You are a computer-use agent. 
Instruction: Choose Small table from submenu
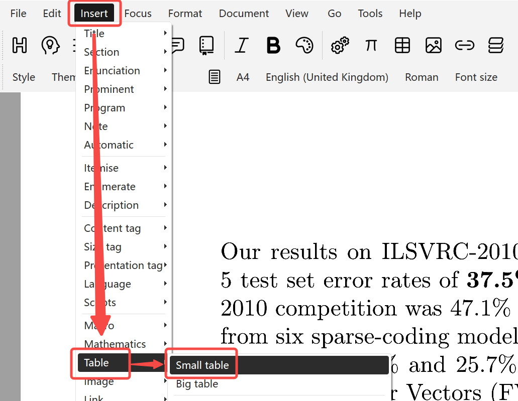click(279, 365)
